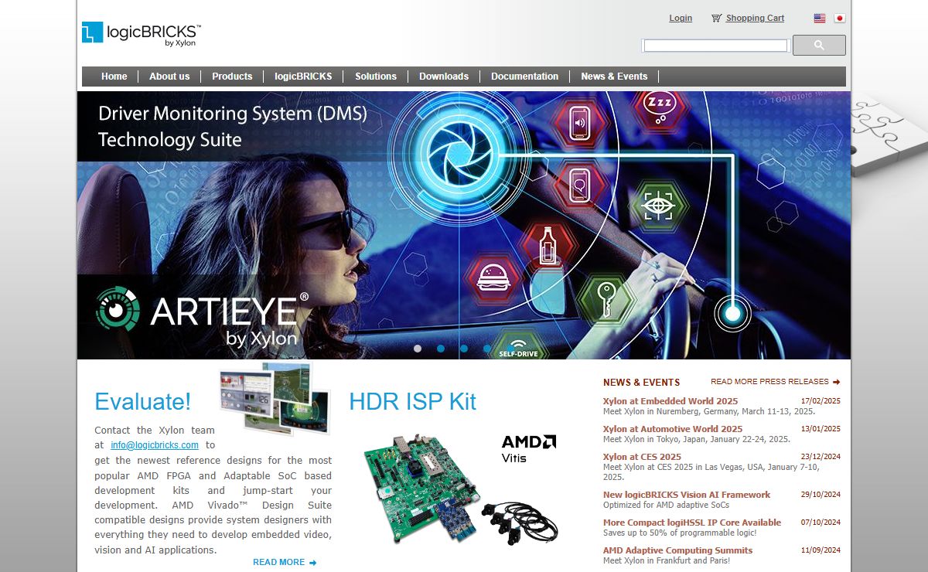This screenshot has height=572, width=928.
Task: Open Xylon at Automotive World 2025 news
Action: 673,429
